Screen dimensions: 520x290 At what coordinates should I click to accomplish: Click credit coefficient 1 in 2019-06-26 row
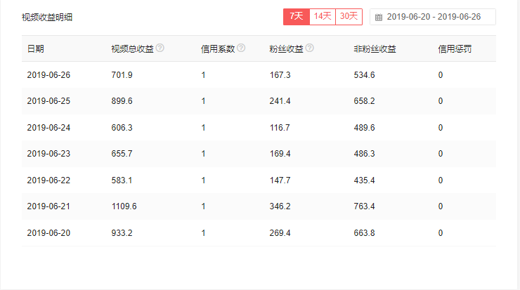coord(203,75)
